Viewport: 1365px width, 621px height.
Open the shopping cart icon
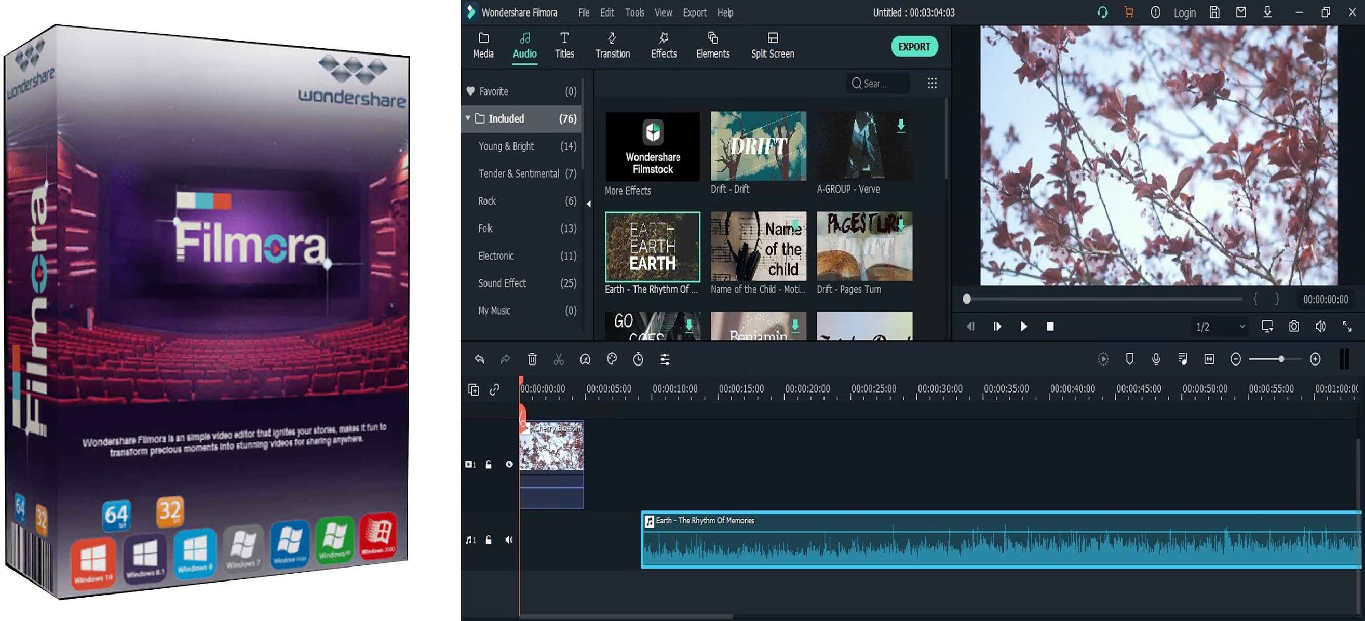[1129, 12]
